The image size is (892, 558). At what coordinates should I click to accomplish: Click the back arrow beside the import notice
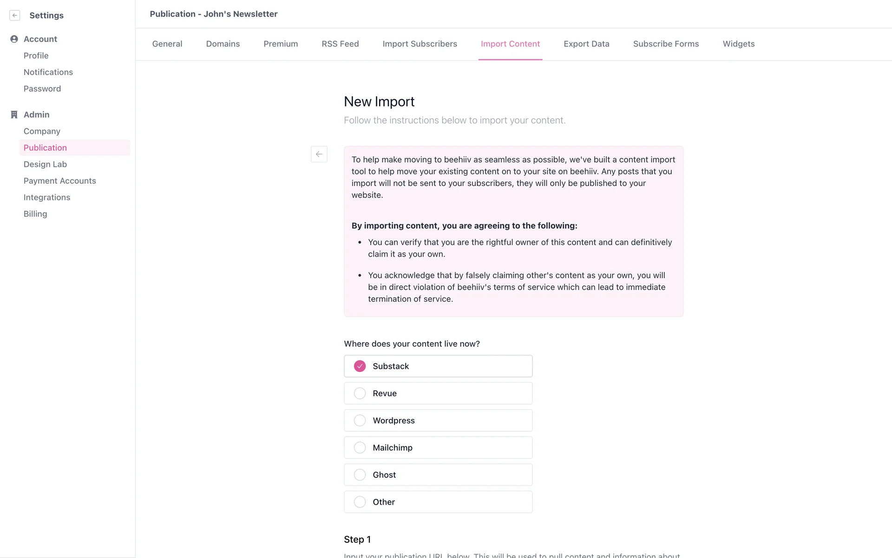[x=319, y=154]
